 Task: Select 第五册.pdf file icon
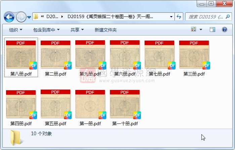tap(56, 104)
